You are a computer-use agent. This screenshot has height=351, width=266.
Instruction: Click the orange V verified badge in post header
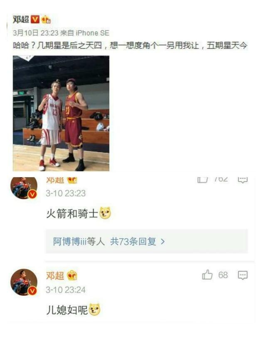[x=35, y=20]
